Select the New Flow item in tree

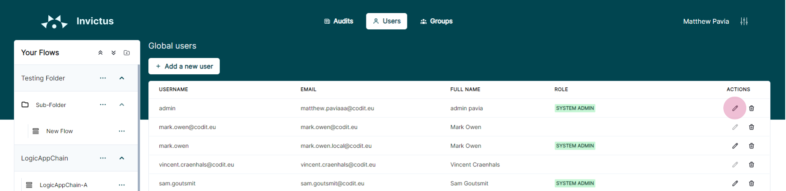[59, 131]
